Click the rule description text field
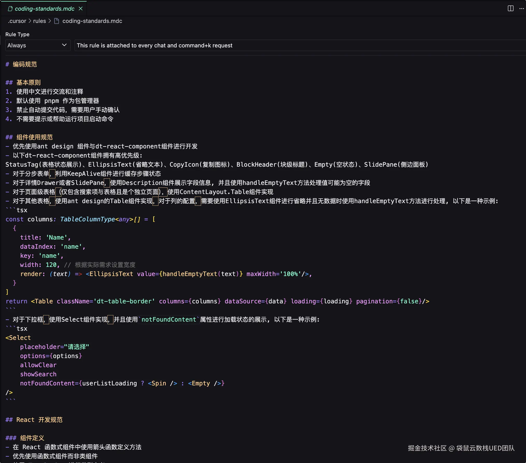The image size is (526, 463). pos(299,45)
